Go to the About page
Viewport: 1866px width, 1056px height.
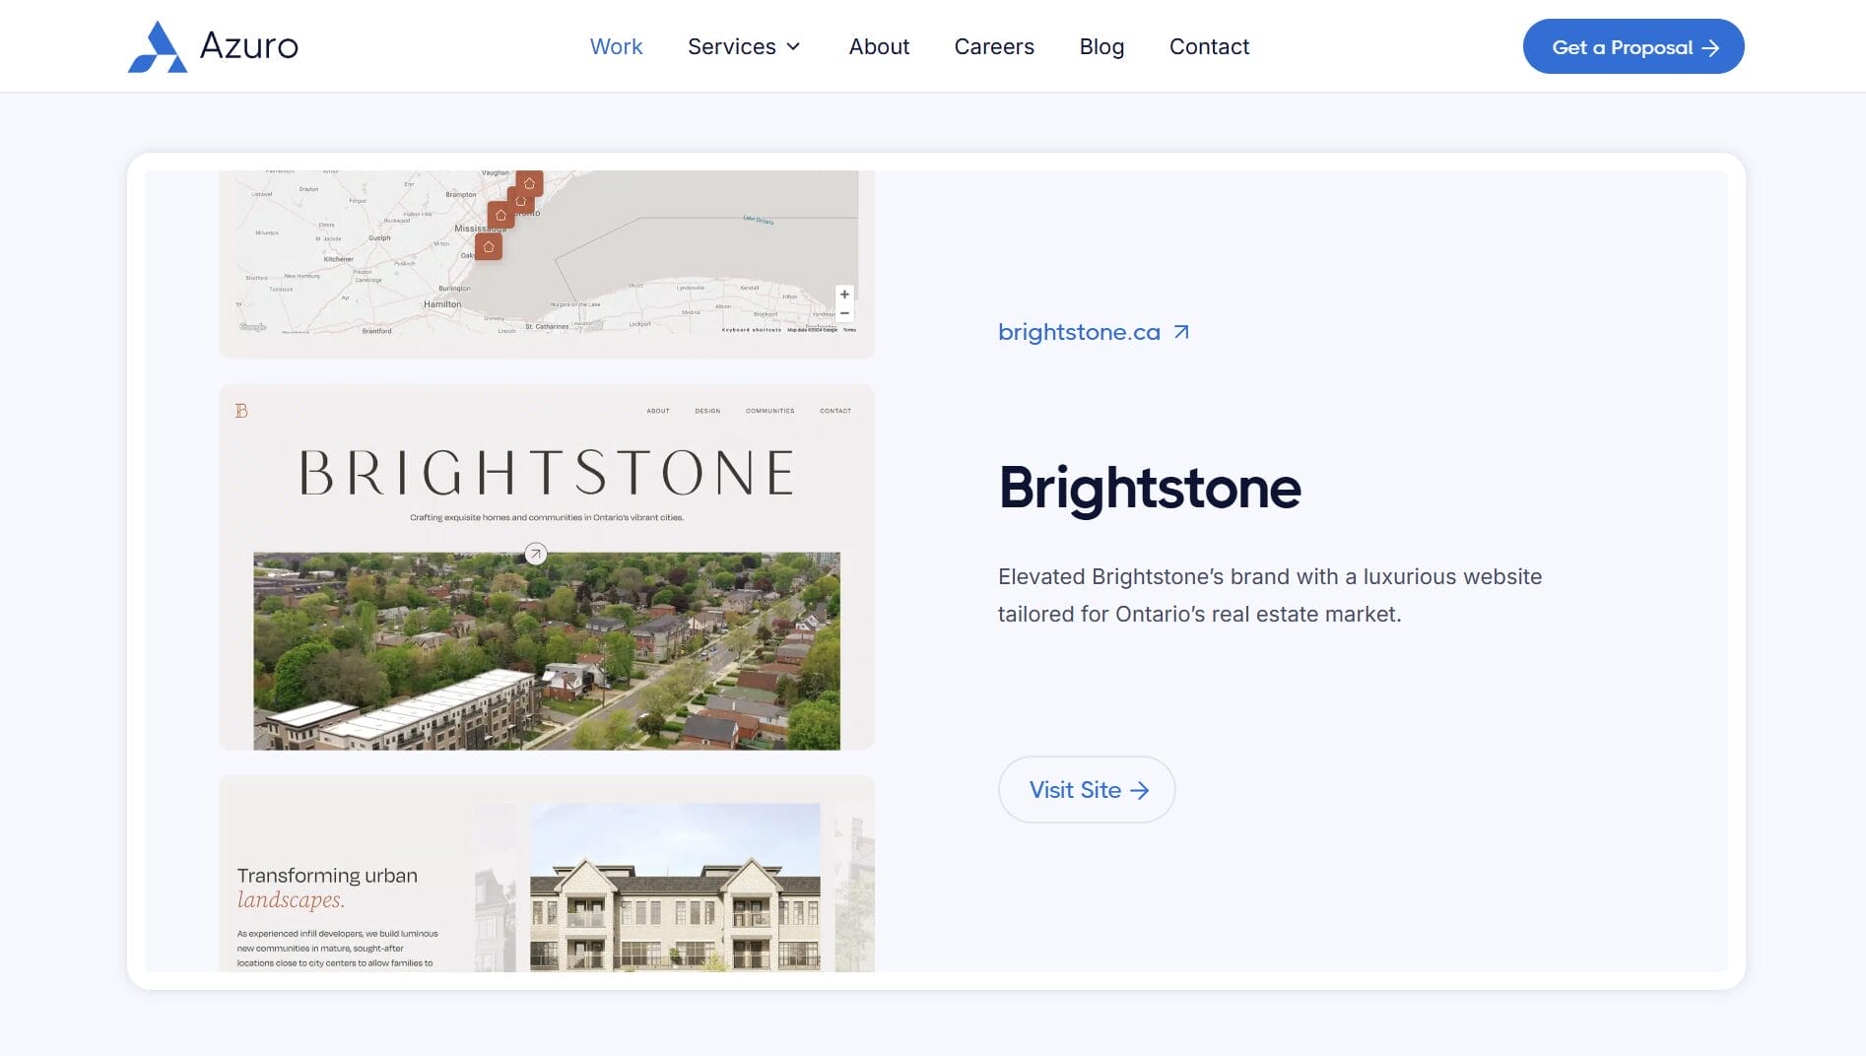click(x=879, y=46)
